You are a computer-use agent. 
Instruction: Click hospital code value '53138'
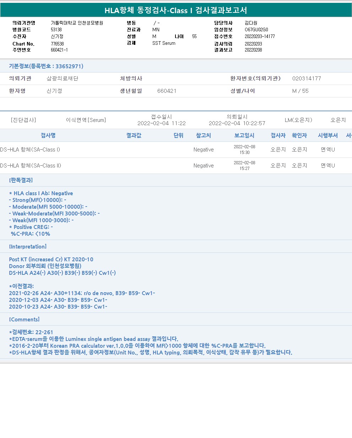[56, 30]
